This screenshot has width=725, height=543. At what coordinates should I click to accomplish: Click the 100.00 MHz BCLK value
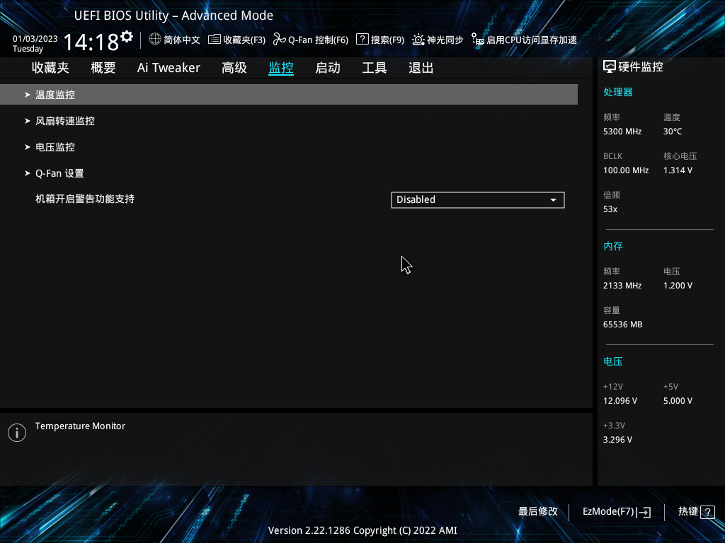tap(626, 170)
